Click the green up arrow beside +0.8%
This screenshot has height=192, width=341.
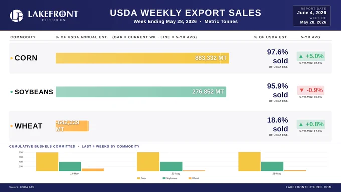tap(301, 125)
